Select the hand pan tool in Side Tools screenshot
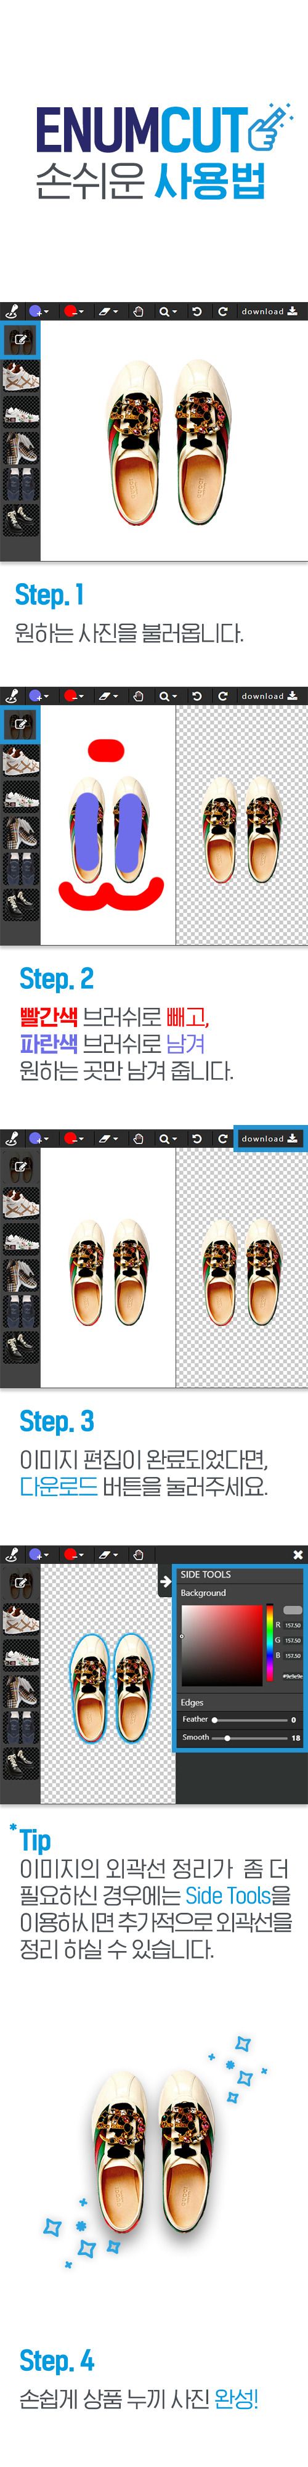 138,1554
